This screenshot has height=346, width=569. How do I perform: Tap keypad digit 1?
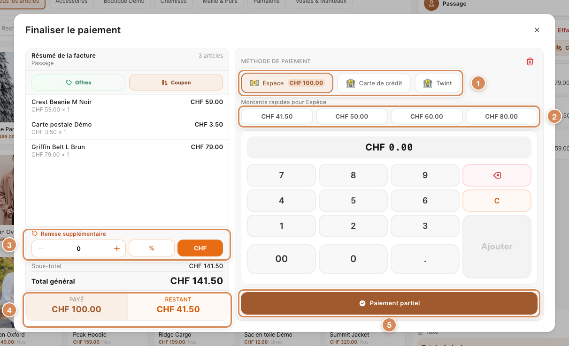tap(282, 226)
